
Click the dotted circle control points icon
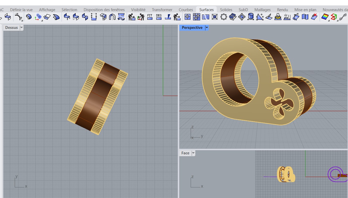[223, 17]
